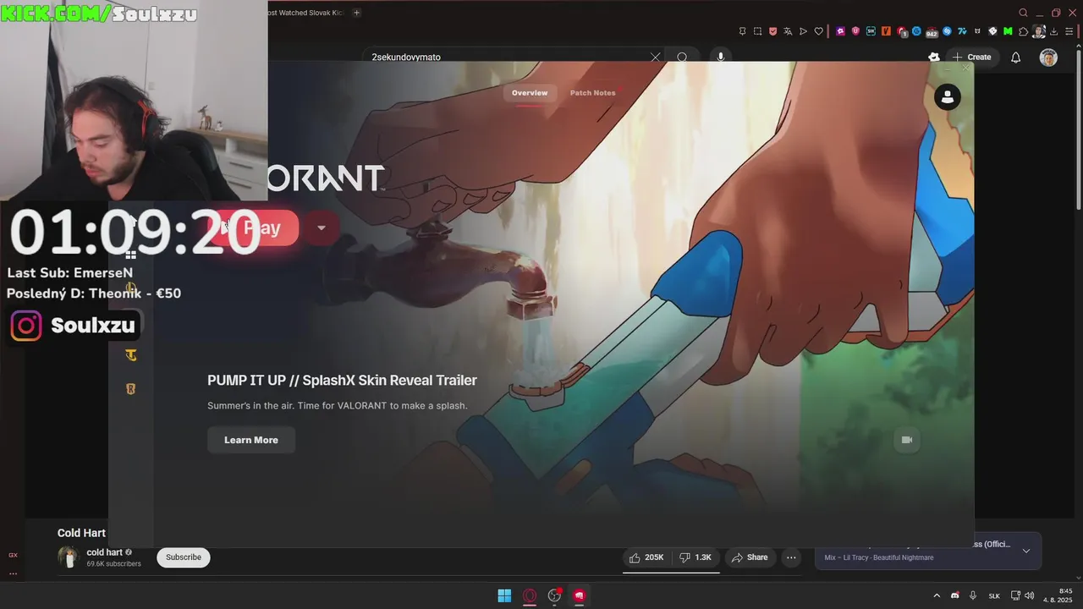Open the browser downloads icon
The image size is (1083, 609).
point(1054,31)
